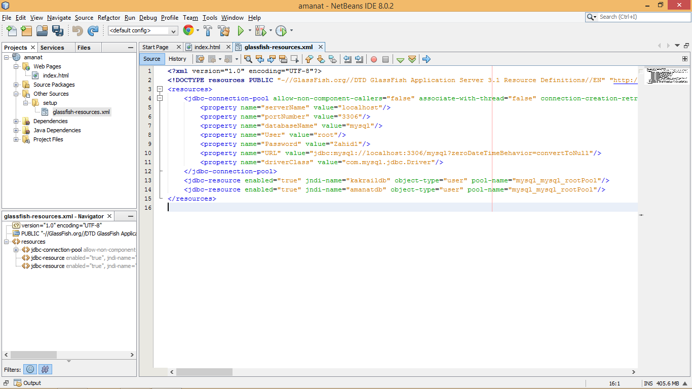This screenshot has width=692, height=389.
Task: Collapse the resources fold in the editor
Action: point(160,89)
